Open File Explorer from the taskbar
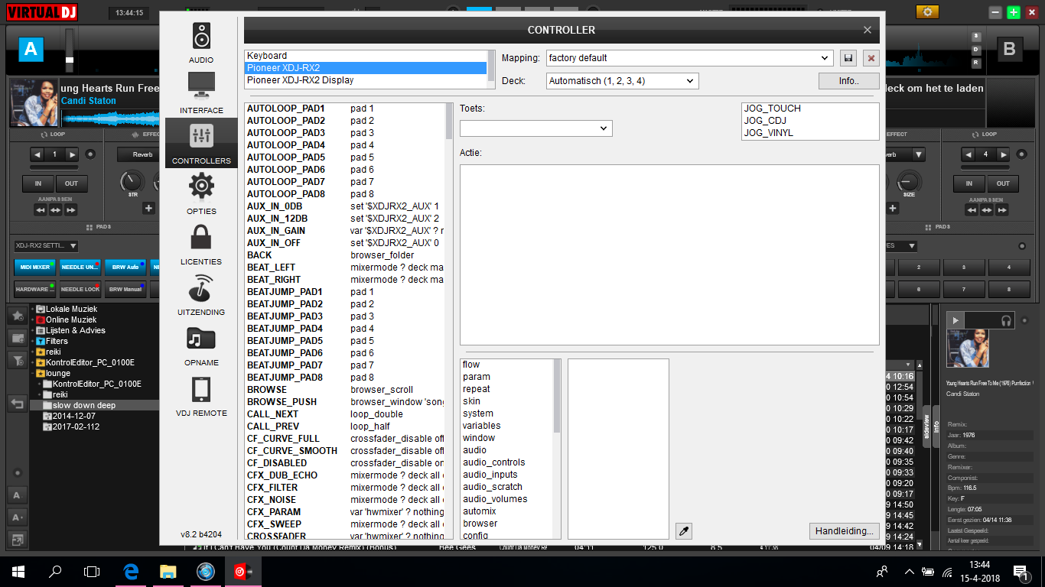The image size is (1045, 587). click(168, 571)
